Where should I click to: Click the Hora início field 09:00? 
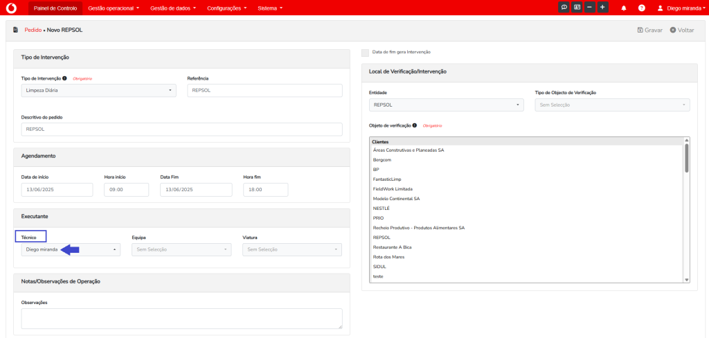tap(126, 190)
